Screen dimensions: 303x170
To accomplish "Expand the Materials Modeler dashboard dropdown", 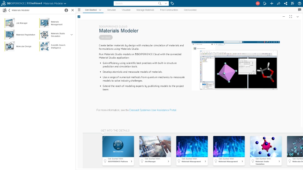I will pos(65,3).
